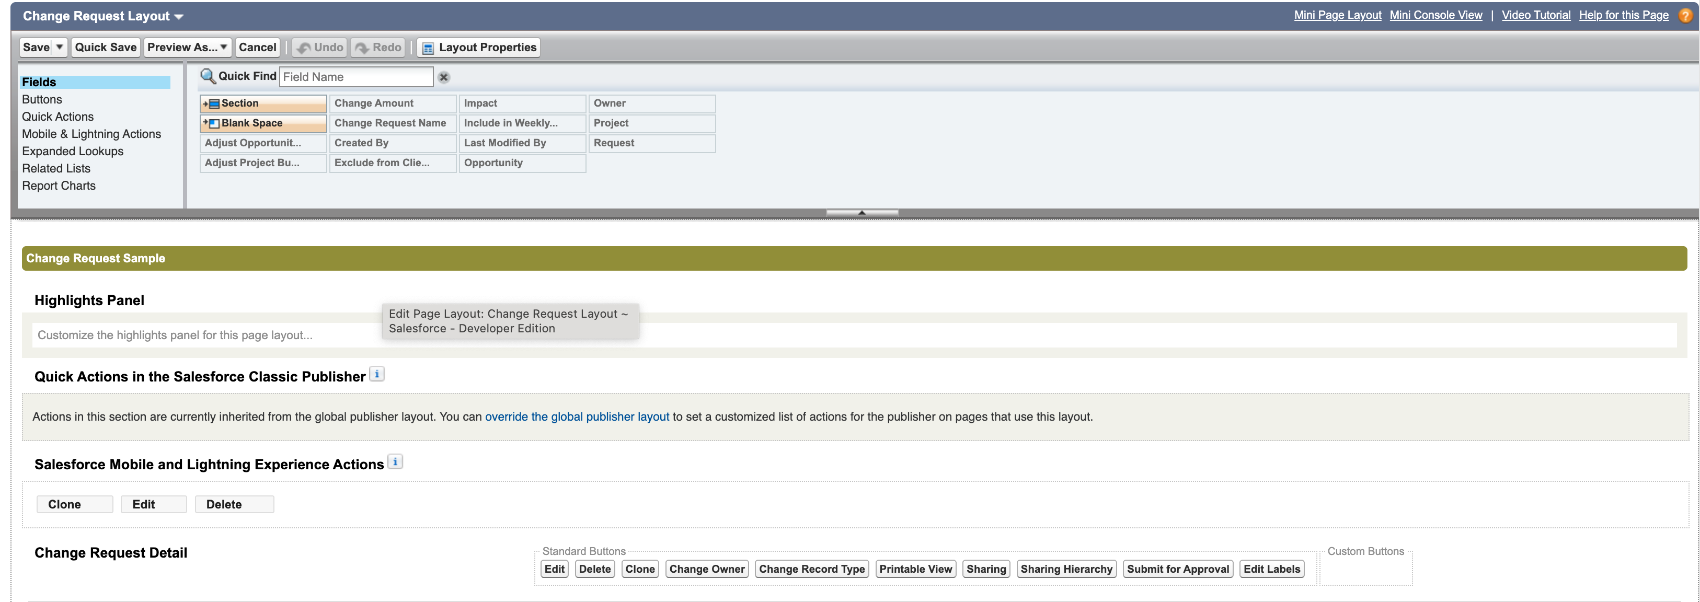Select the Owner field in palette
Image resolution: width=1700 pixels, height=602 pixels.
click(652, 103)
